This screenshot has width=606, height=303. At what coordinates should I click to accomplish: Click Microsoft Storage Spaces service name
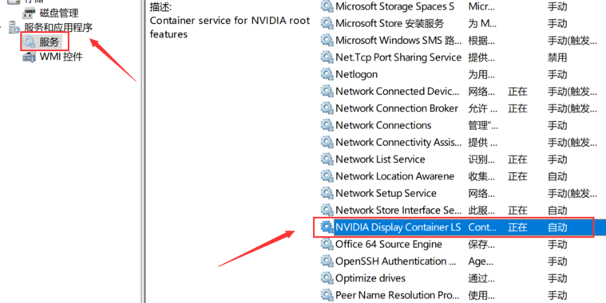[394, 6]
